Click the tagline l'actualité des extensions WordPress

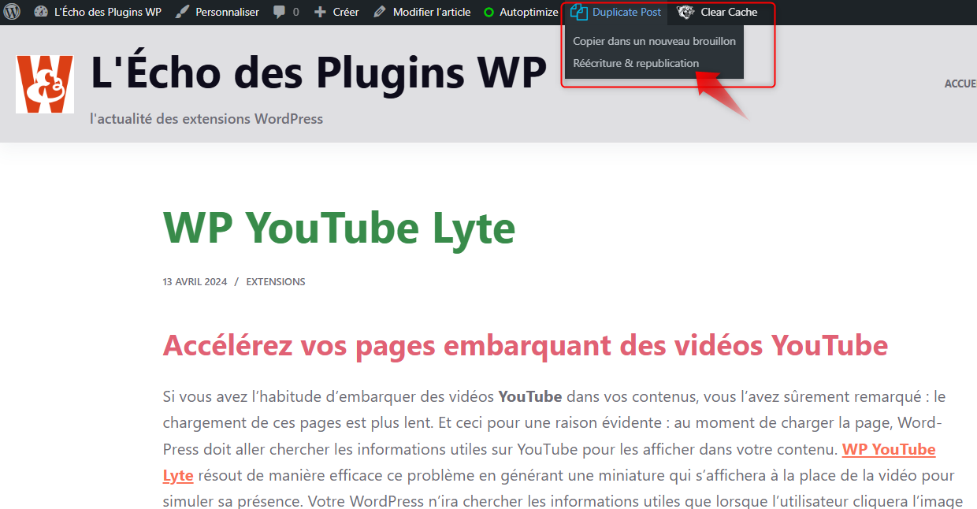(206, 119)
